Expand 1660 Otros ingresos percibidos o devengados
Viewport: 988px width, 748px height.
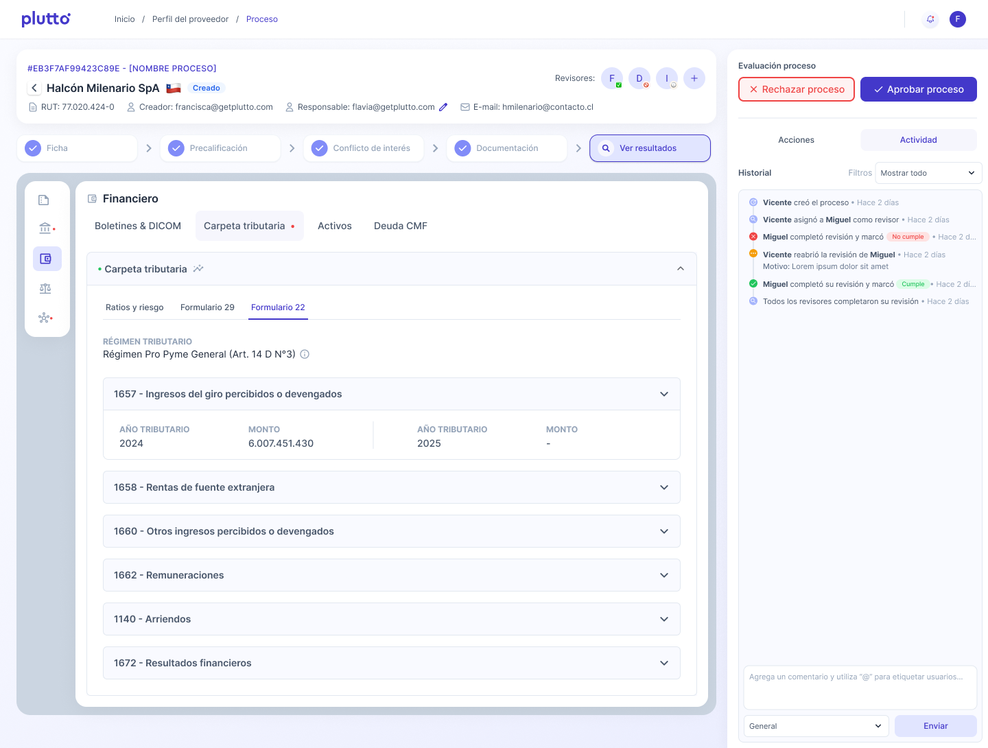pyautogui.click(x=391, y=531)
